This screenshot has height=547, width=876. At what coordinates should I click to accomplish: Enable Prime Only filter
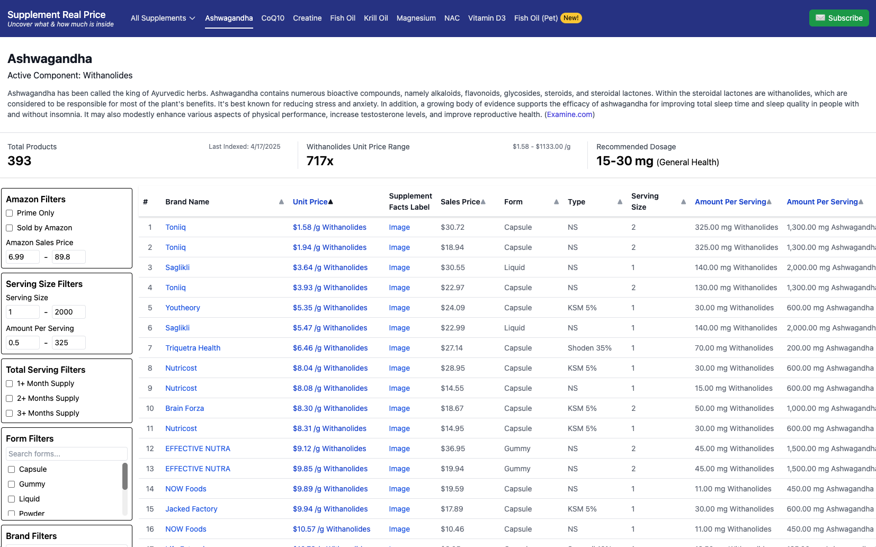(x=10, y=213)
